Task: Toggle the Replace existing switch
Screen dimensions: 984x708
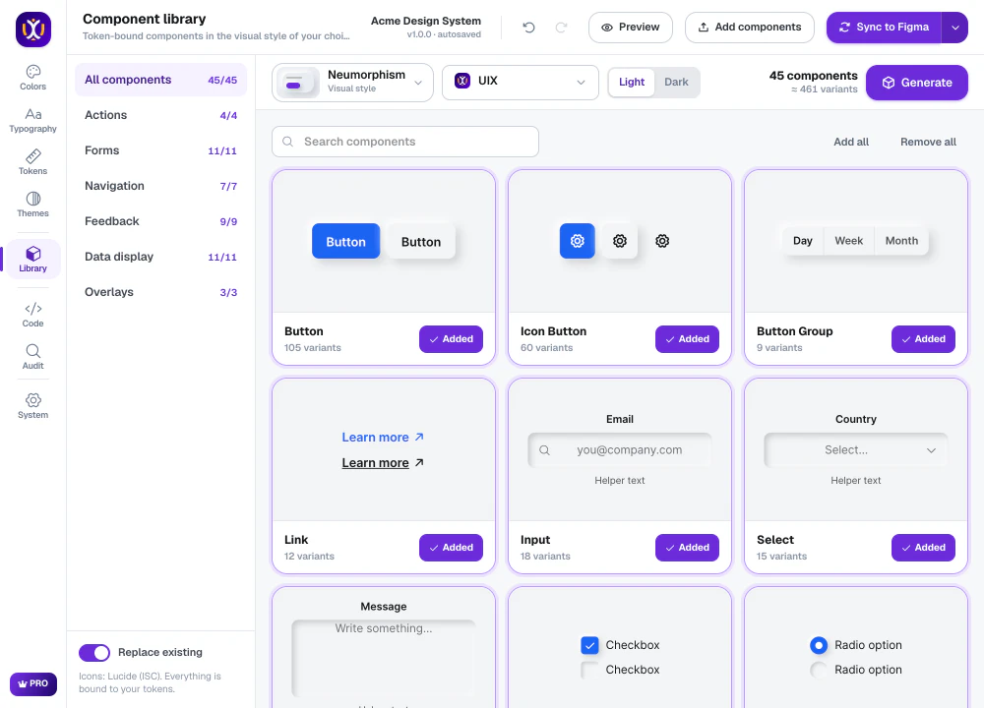Action: (94, 653)
